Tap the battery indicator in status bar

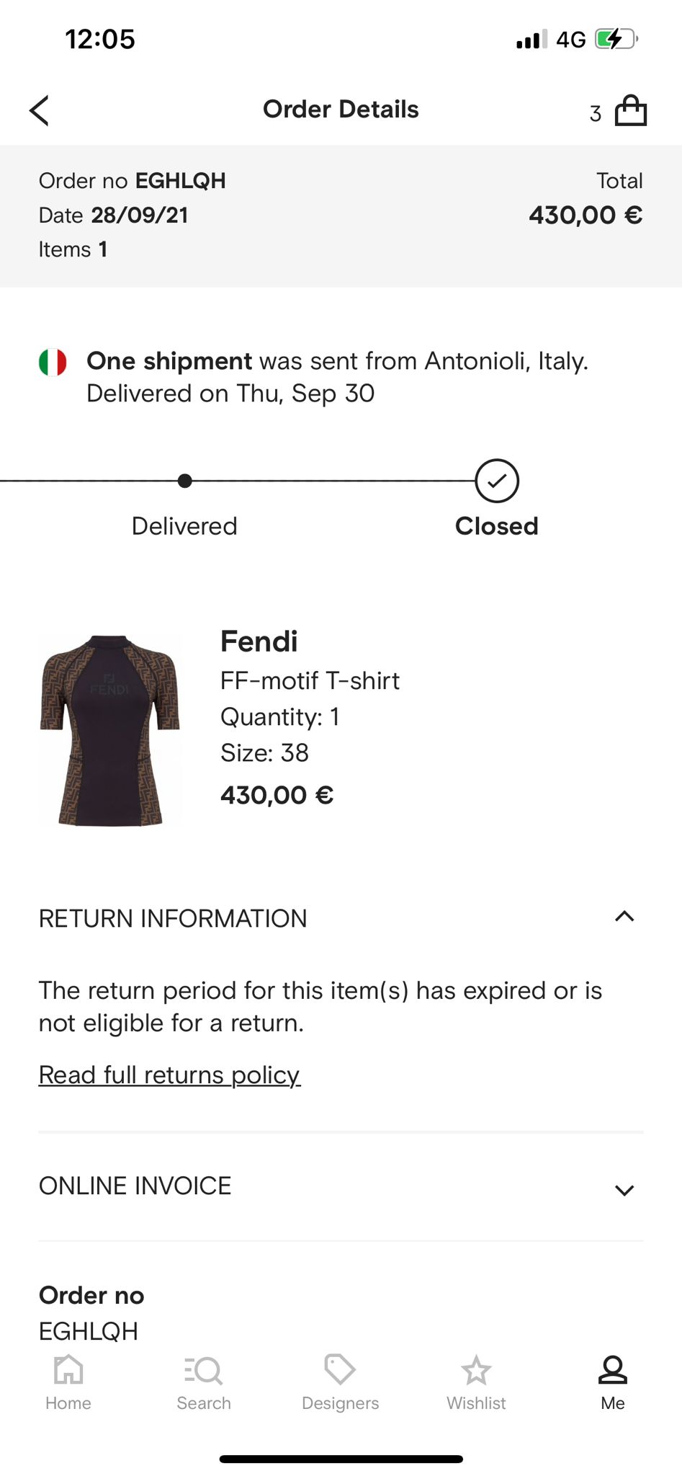tap(615, 39)
